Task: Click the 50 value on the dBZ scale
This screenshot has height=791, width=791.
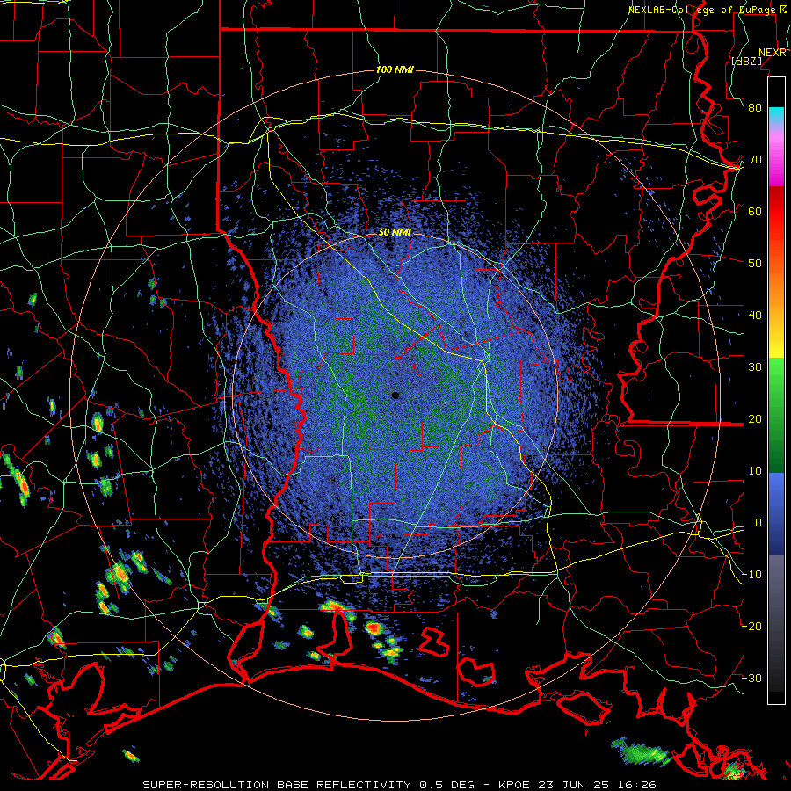Action: point(755,264)
